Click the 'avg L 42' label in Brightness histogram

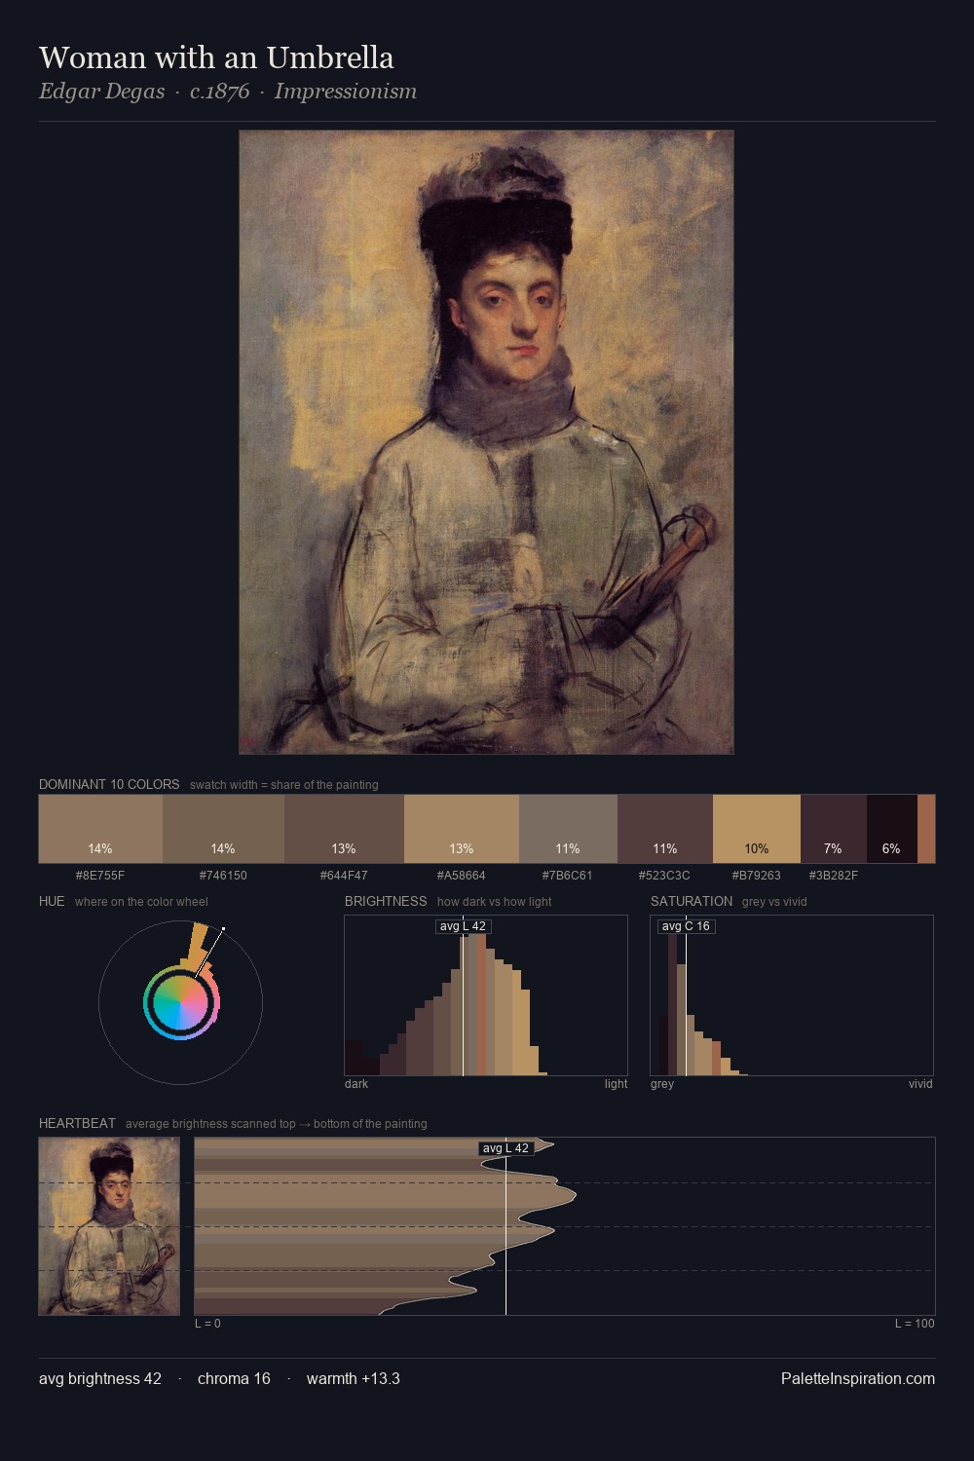click(463, 926)
